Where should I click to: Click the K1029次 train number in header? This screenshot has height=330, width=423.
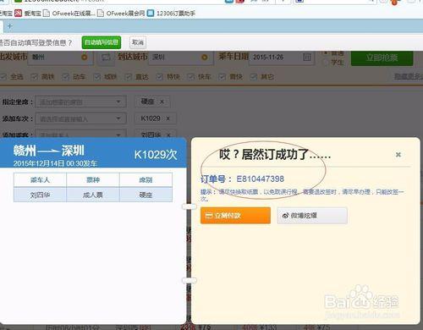coord(156,155)
